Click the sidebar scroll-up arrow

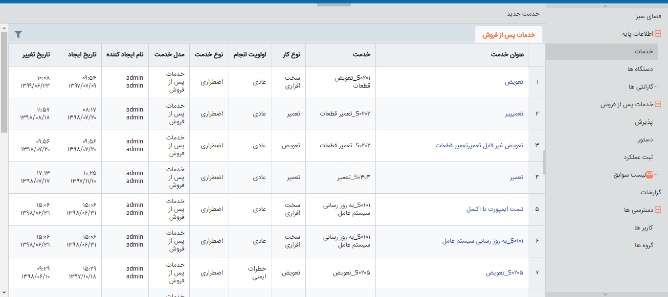pos(605,6)
